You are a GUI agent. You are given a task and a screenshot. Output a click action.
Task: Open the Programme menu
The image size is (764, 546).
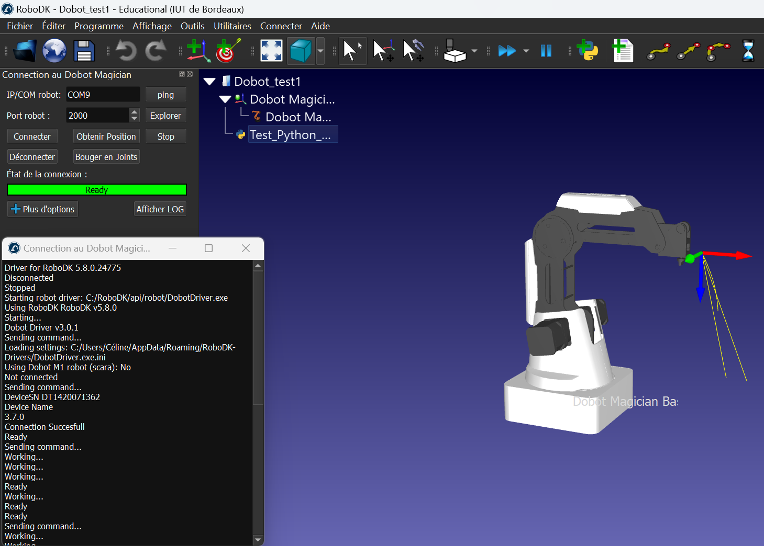[x=98, y=26]
